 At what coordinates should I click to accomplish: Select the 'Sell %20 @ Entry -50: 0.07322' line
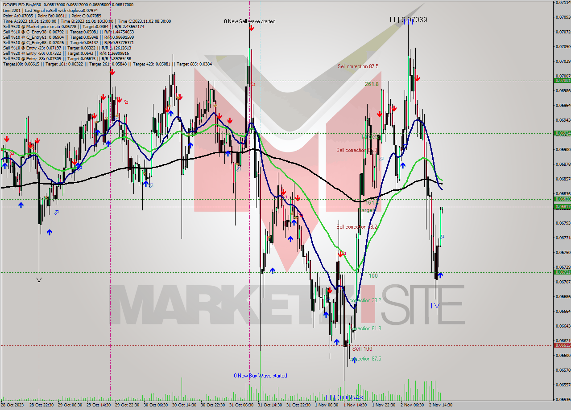(67, 53)
